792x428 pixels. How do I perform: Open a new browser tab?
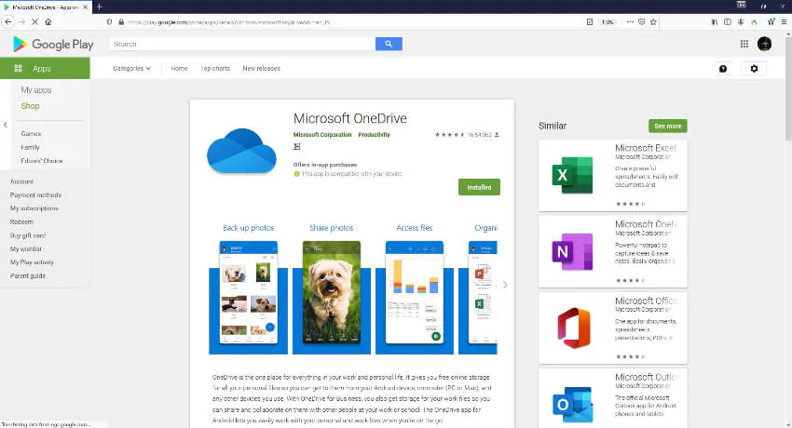click(x=100, y=7)
